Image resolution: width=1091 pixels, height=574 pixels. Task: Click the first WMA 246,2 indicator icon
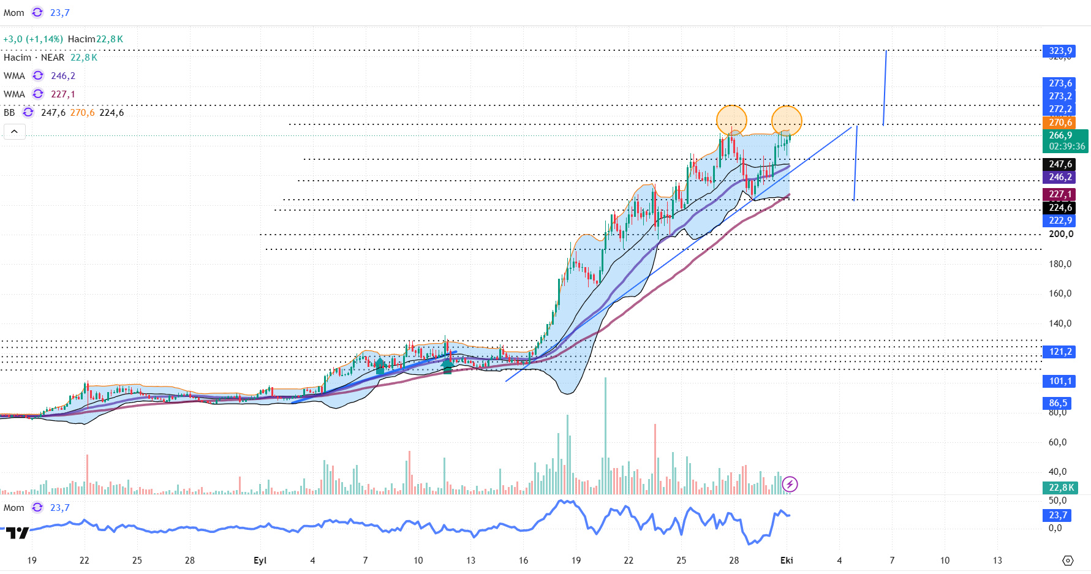point(38,75)
